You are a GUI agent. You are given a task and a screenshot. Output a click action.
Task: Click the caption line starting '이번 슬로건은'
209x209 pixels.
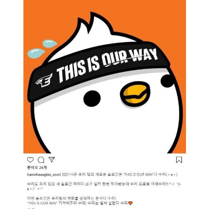point(71,198)
